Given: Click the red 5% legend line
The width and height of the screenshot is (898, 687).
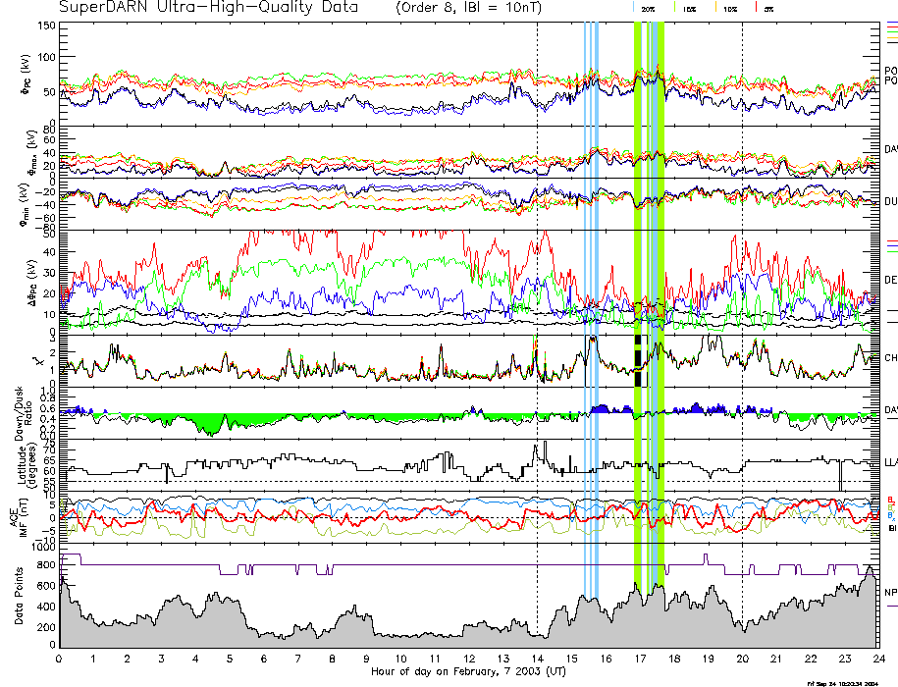Looking at the screenshot, I should point(757,7).
